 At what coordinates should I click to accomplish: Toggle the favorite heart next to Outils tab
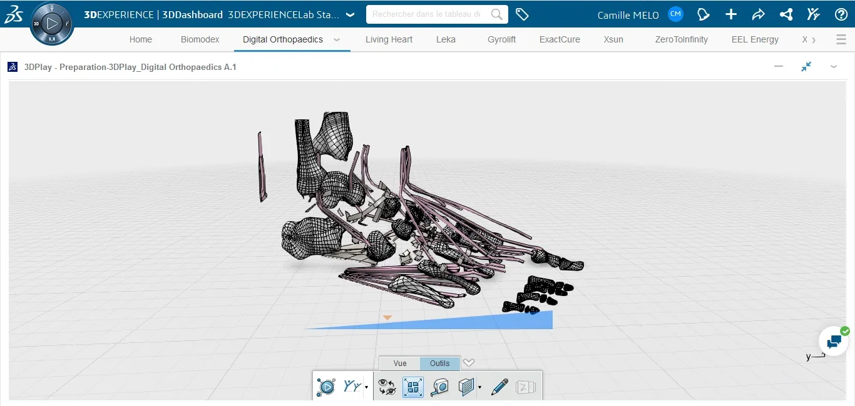[469, 363]
